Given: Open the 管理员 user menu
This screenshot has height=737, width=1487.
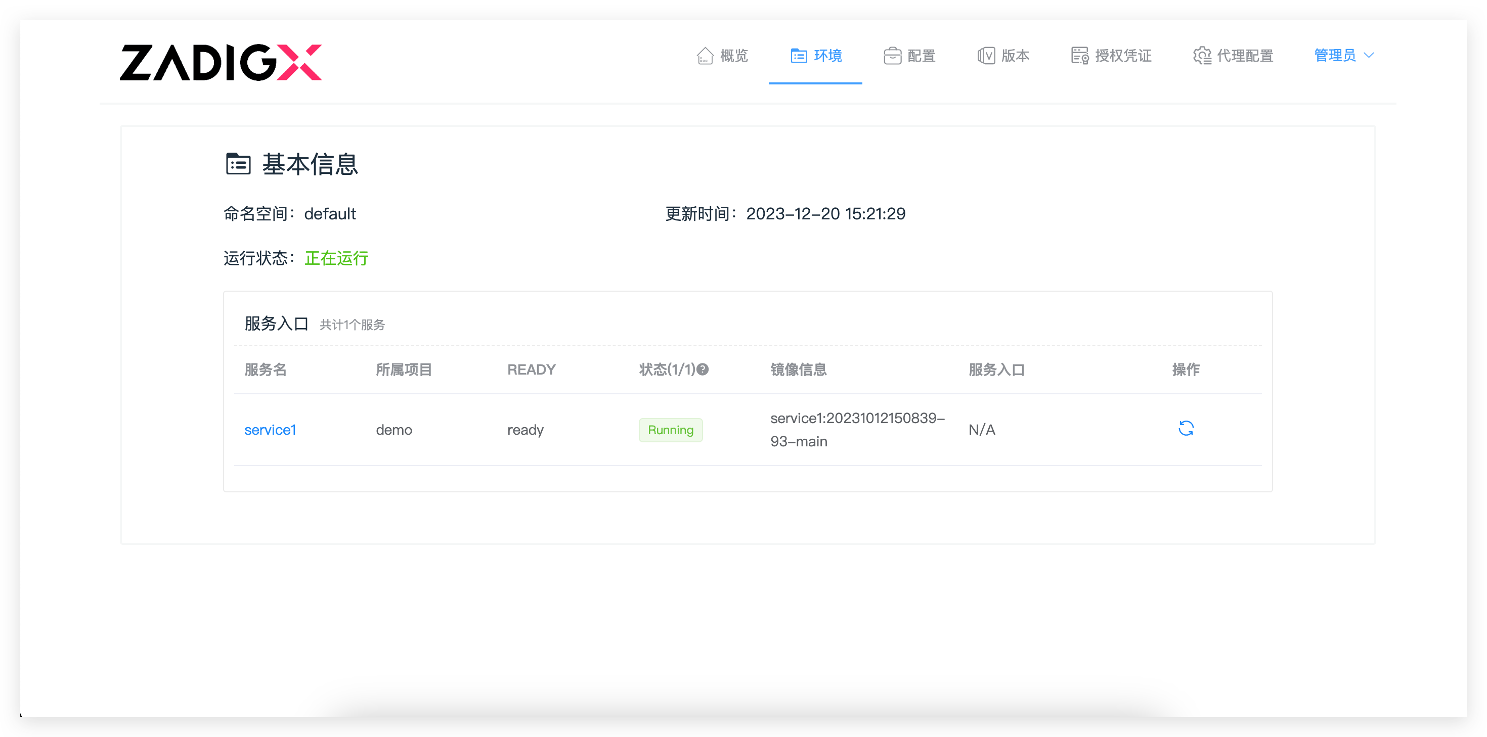Looking at the screenshot, I should click(x=1335, y=56).
